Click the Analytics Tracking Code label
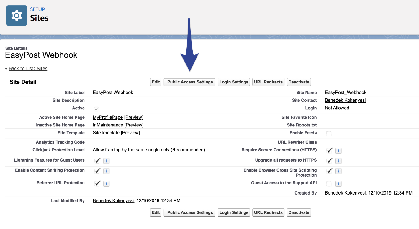The image size is (419, 229). pyautogui.click(x=60, y=142)
